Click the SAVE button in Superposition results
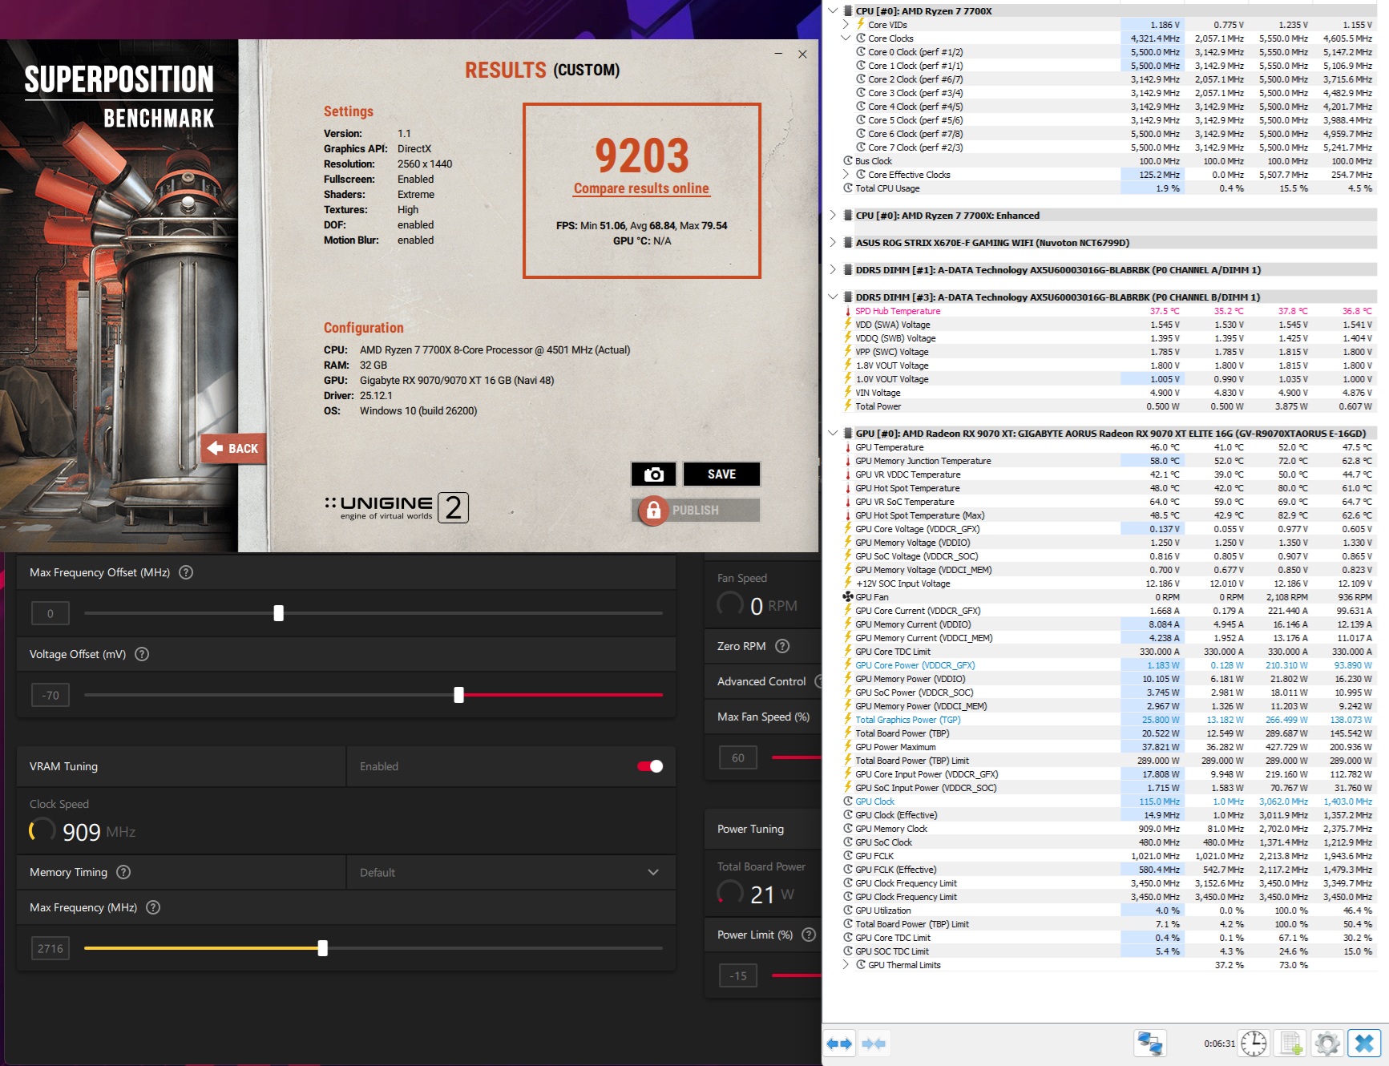The height and width of the screenshot is (1066, 1389). coord(721,474)
